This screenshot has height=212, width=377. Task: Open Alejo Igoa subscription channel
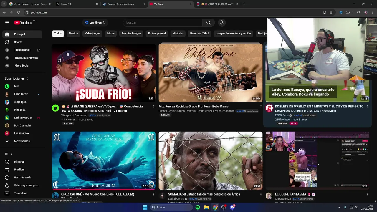(22, 102)
